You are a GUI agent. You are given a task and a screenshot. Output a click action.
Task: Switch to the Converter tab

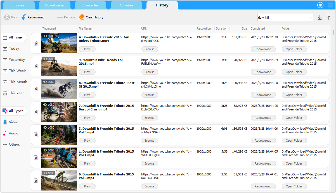90,5
